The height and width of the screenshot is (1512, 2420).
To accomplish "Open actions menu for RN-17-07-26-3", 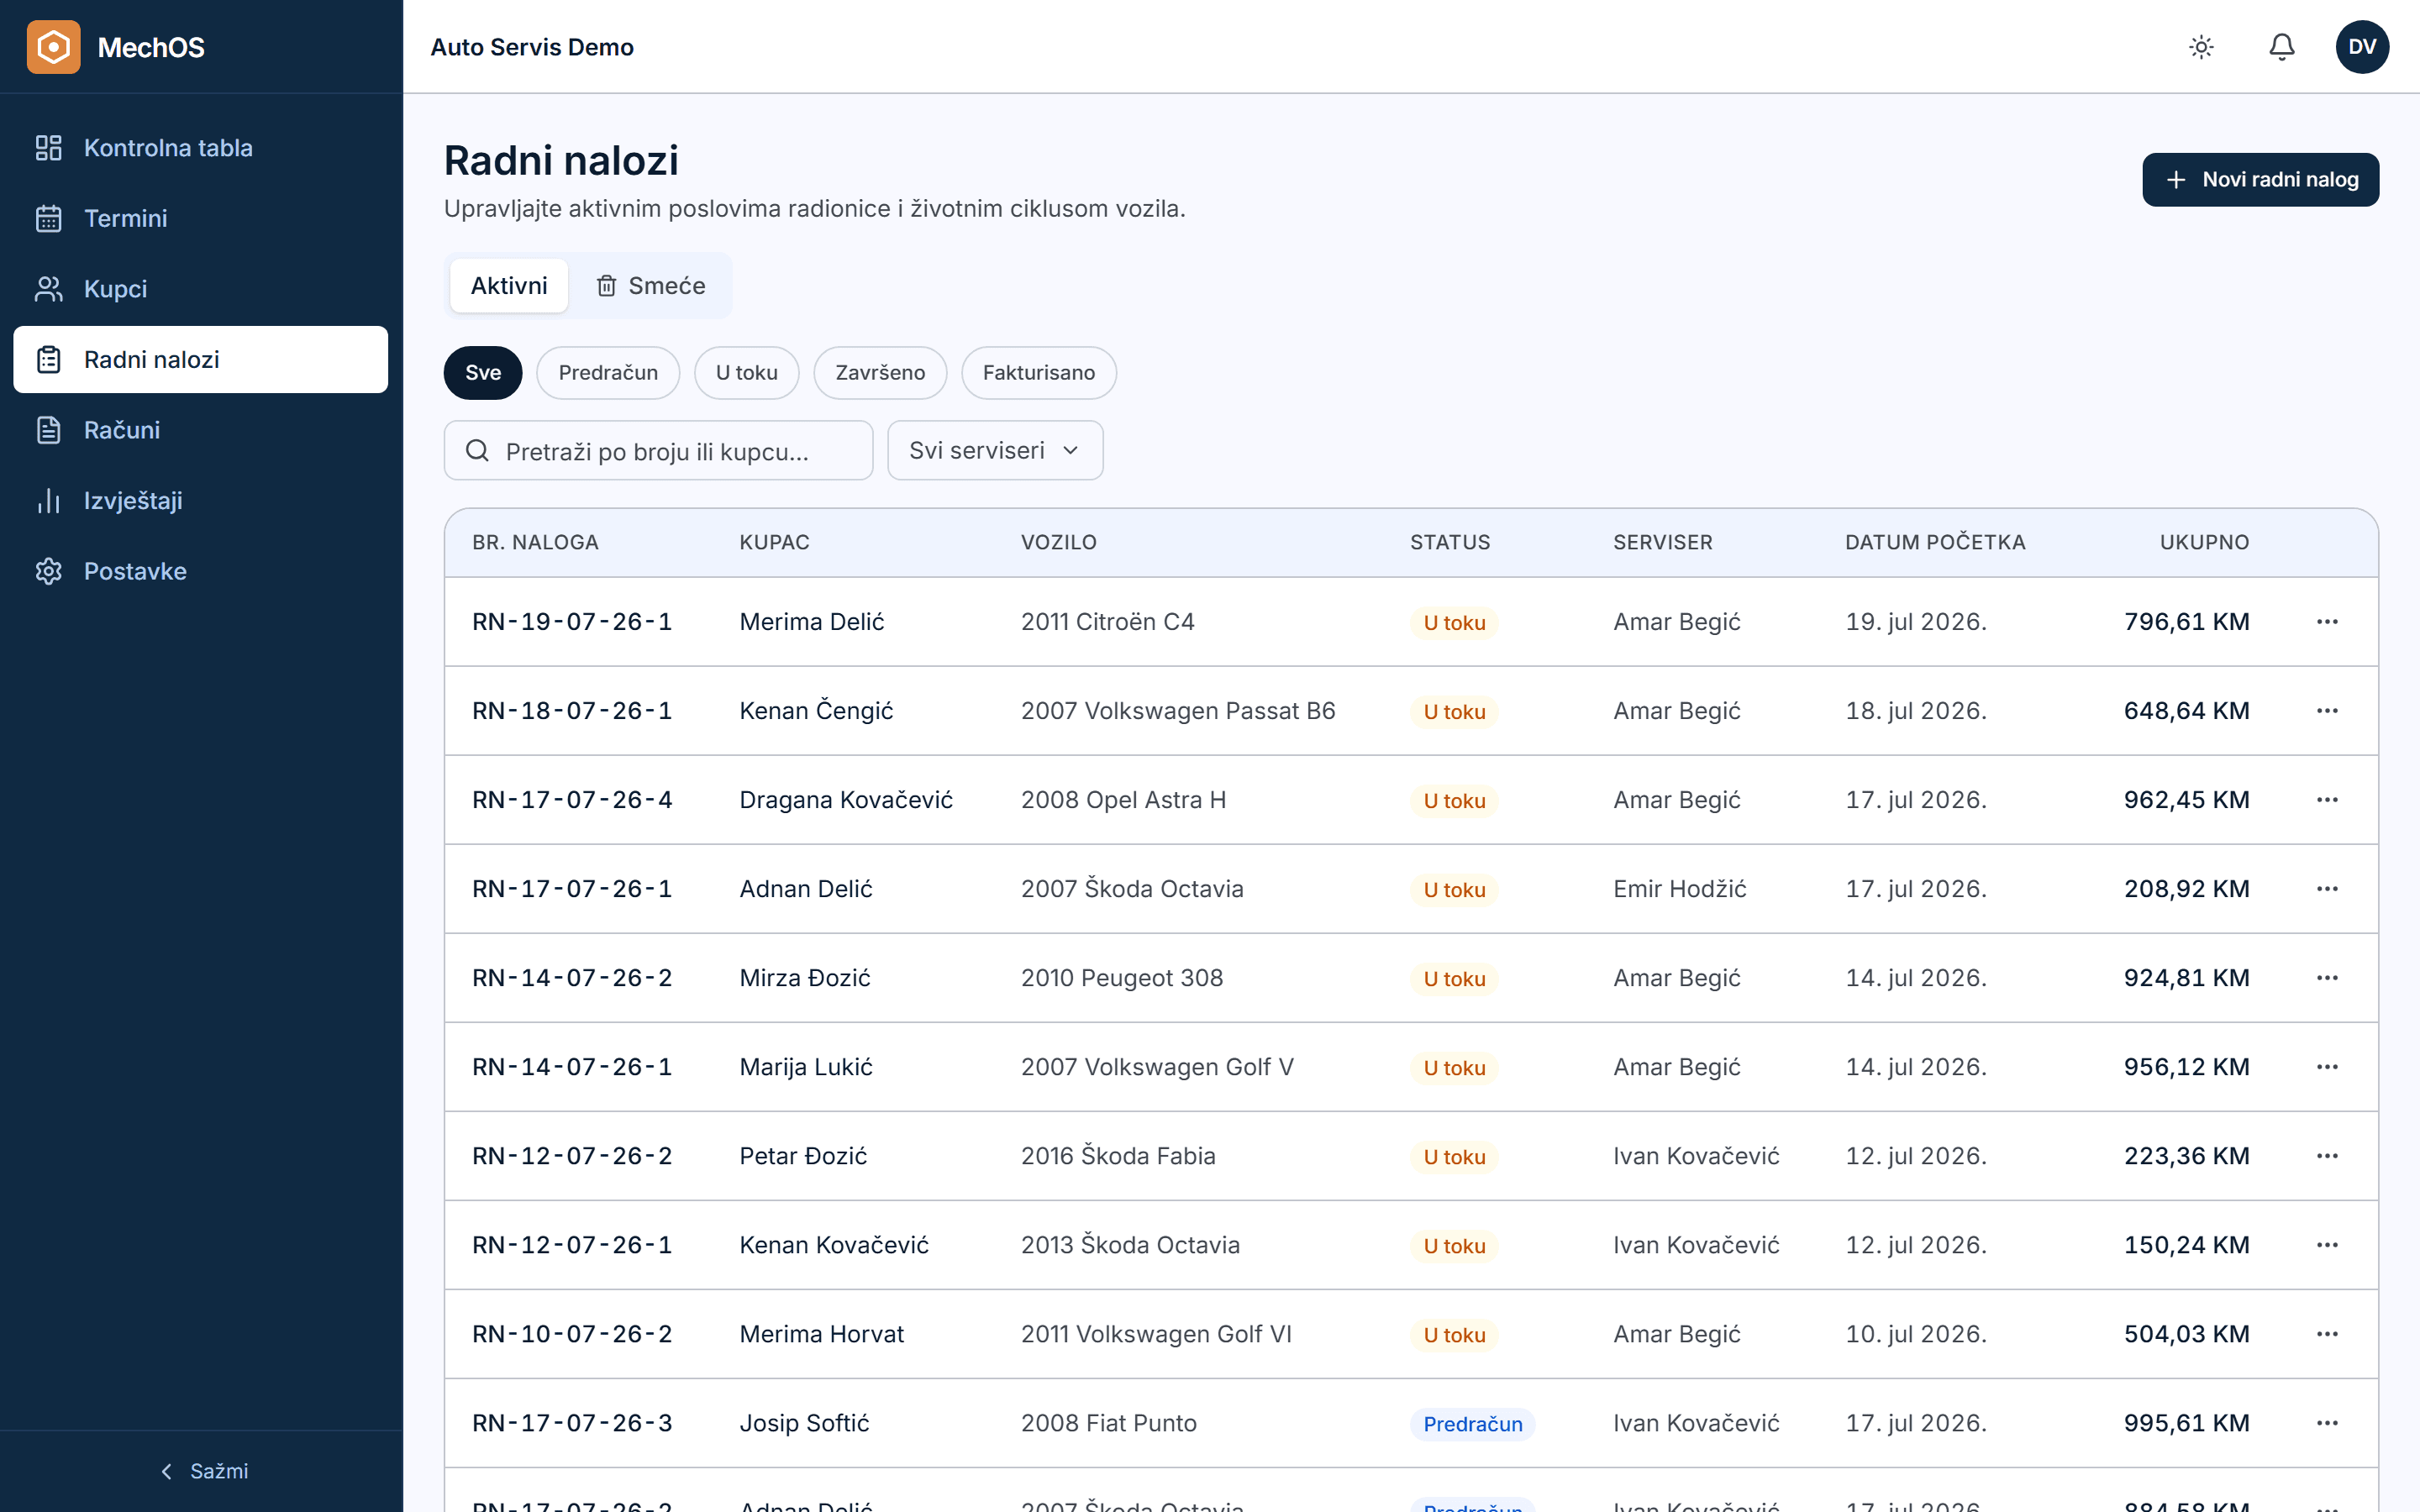I will click(x=2327, y=1423).
